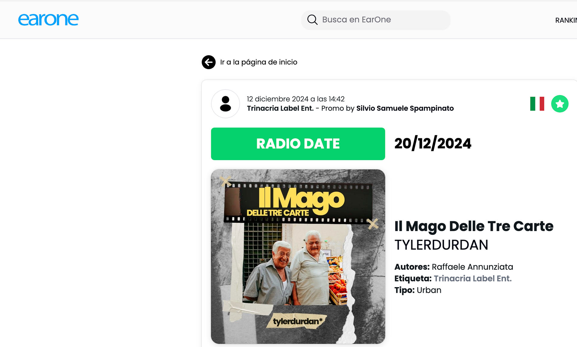Click the Trinacria Label Ent. name in post header
The image size is (577, 347).
click(x=280, y=108)
